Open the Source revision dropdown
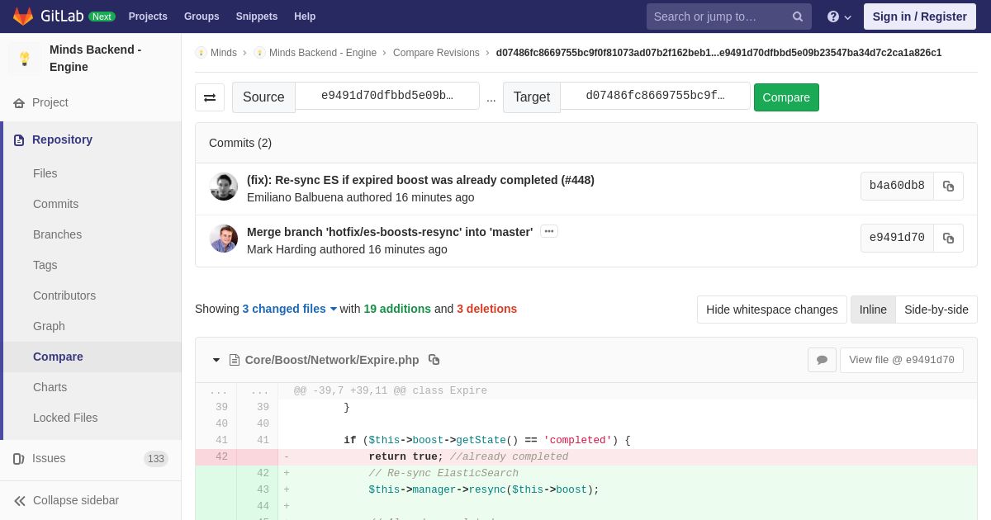991x520 pixels. [387, 96]
